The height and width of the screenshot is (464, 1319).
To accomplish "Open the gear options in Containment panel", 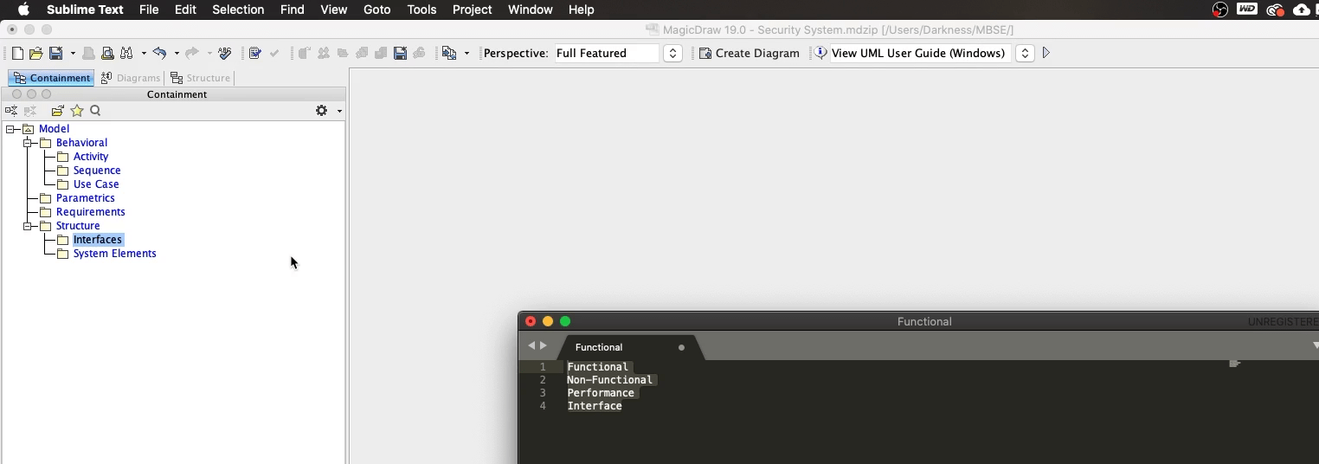I will (x=322, y=111).
